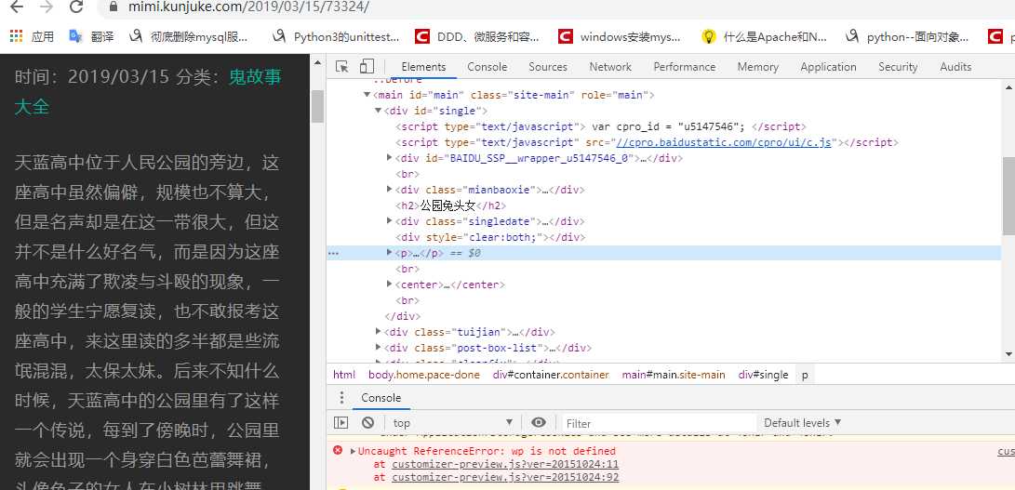Toggle the console sidebar icon
Screen dimensions: 1015x490
[341, 423]
